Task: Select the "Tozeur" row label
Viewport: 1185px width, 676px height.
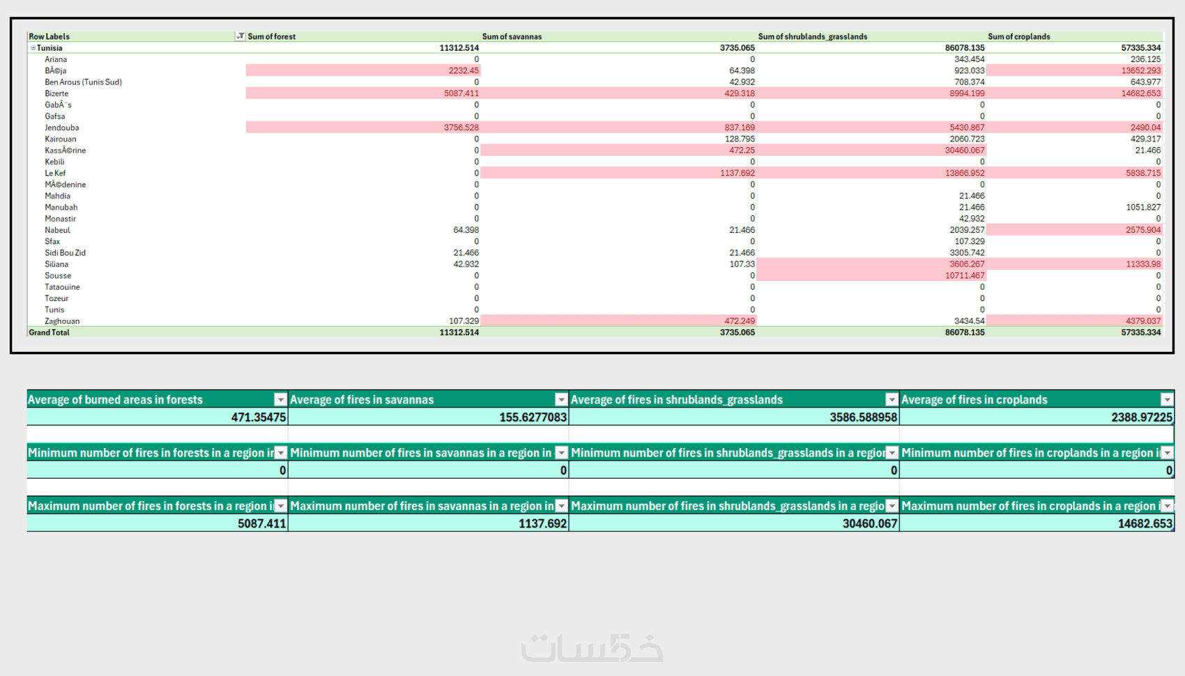Action: 56,298
